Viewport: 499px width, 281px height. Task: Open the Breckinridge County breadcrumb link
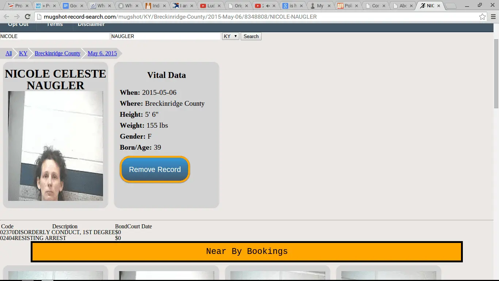[57, 53]
